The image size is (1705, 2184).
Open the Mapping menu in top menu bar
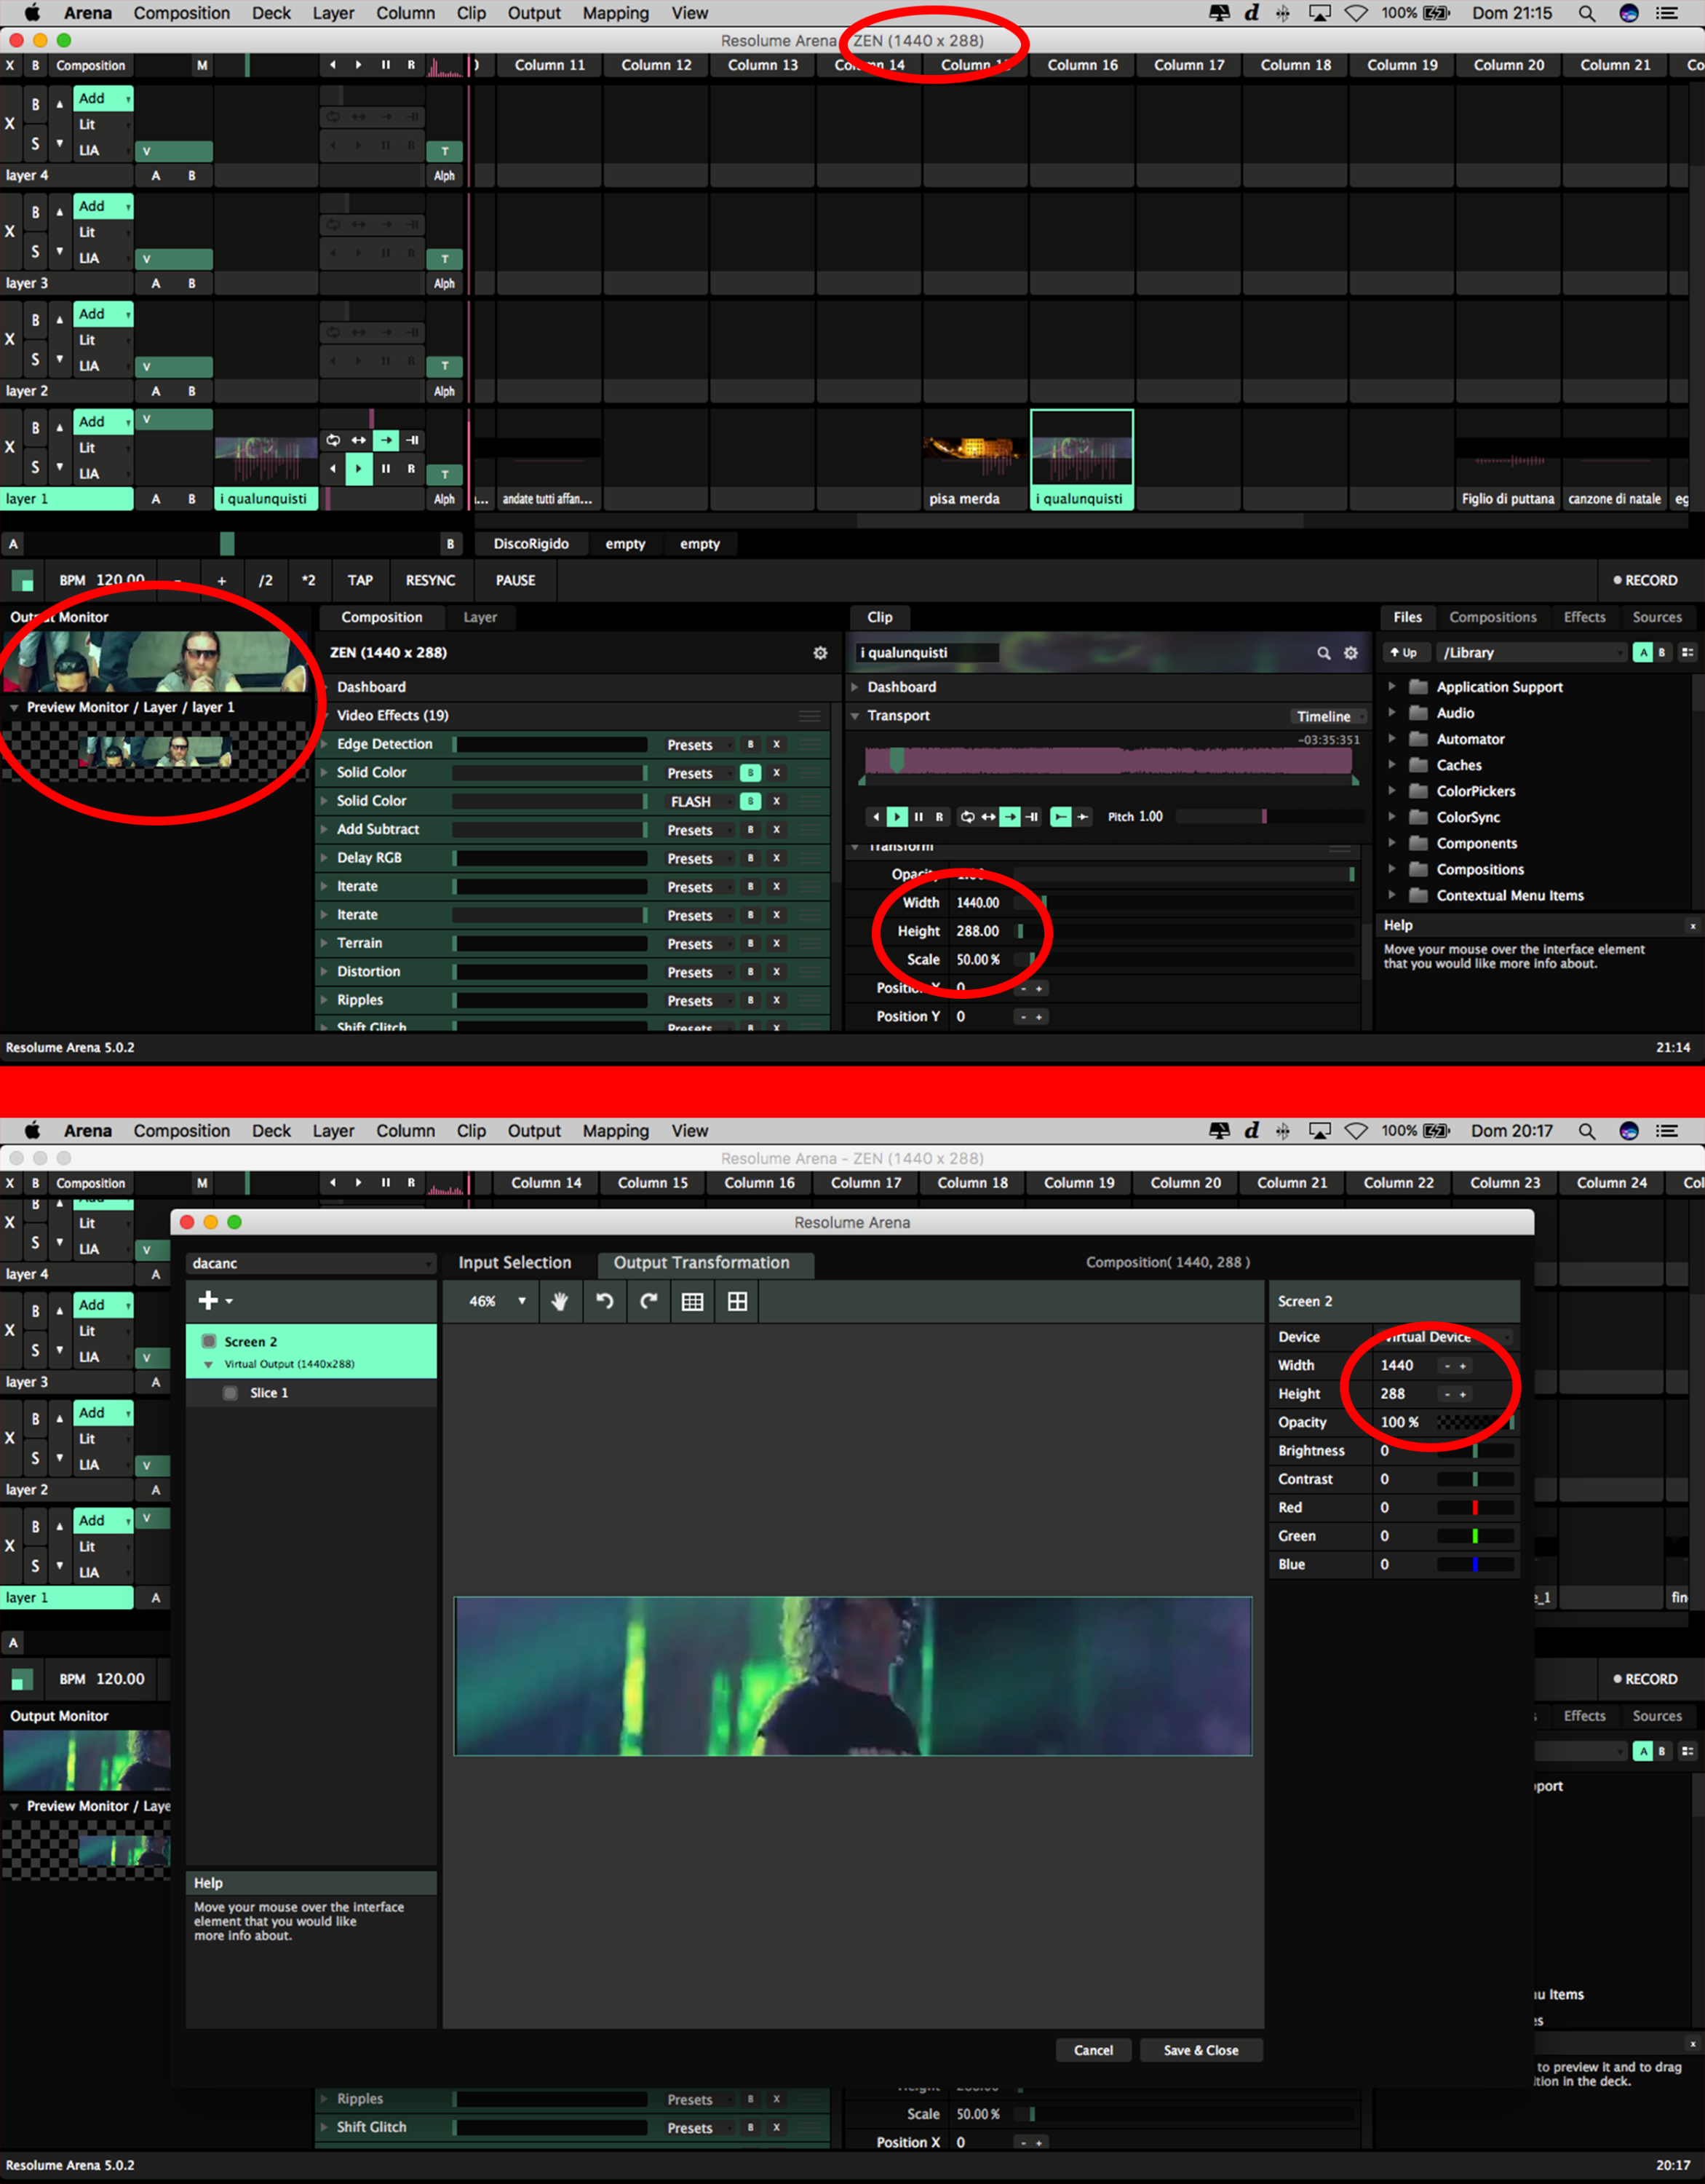(615, 13)
